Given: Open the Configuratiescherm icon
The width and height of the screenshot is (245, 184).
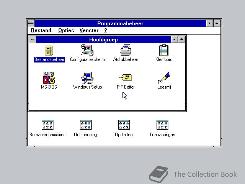Looking at the screenshot, I should (87, 50).
